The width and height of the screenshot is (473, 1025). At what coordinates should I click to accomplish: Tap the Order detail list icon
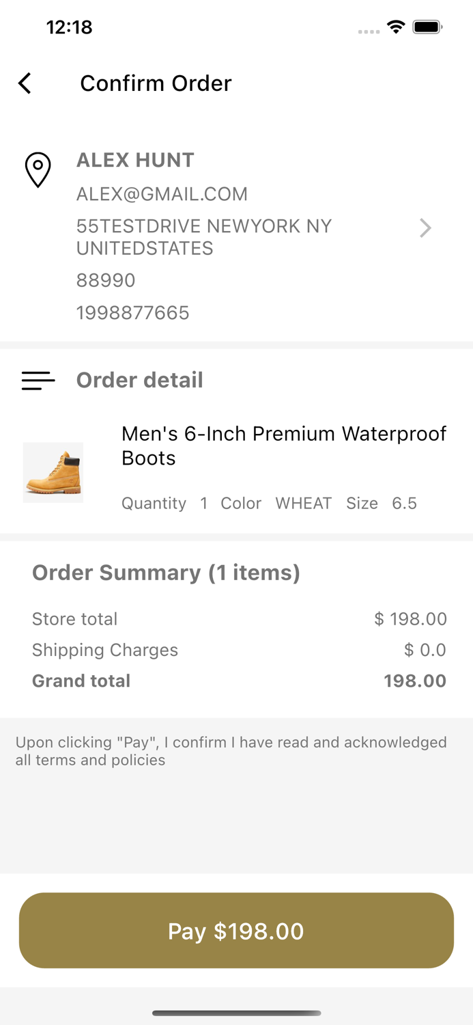pos(38,380)
